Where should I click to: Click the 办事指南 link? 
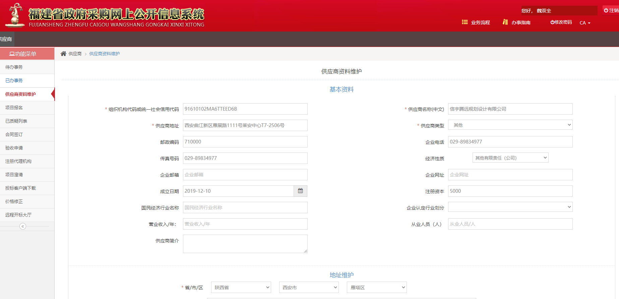coord(521,22)
